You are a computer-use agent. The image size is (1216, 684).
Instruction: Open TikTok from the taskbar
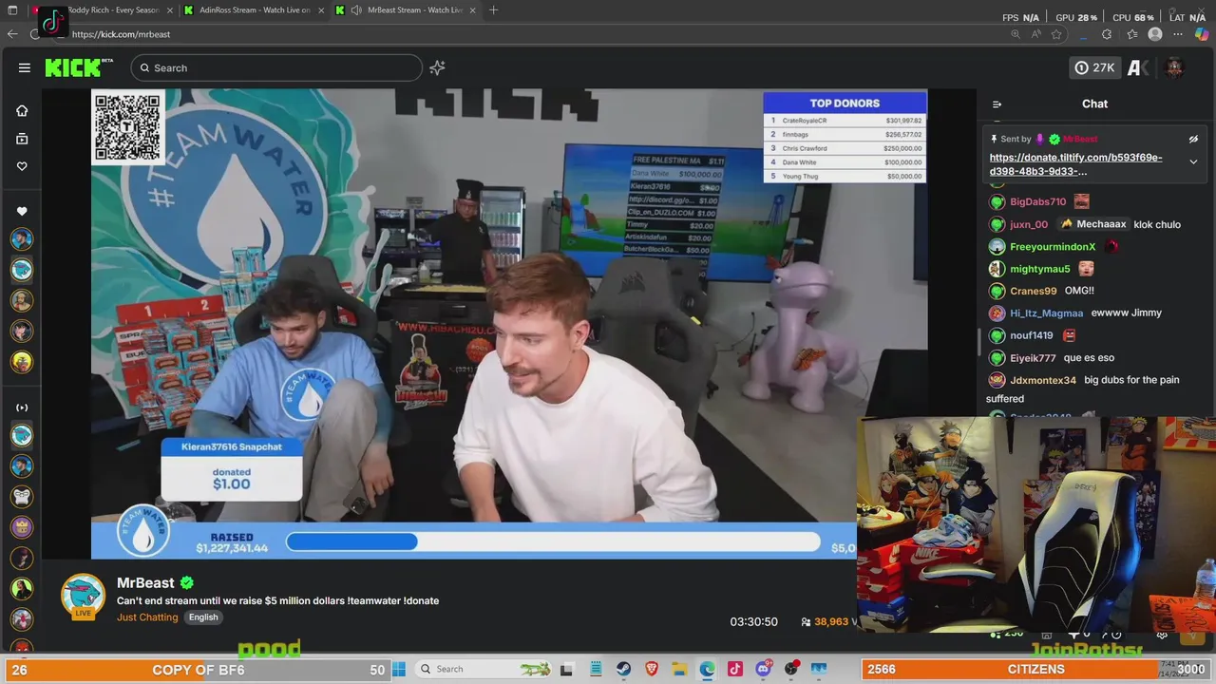click(735, 669)
